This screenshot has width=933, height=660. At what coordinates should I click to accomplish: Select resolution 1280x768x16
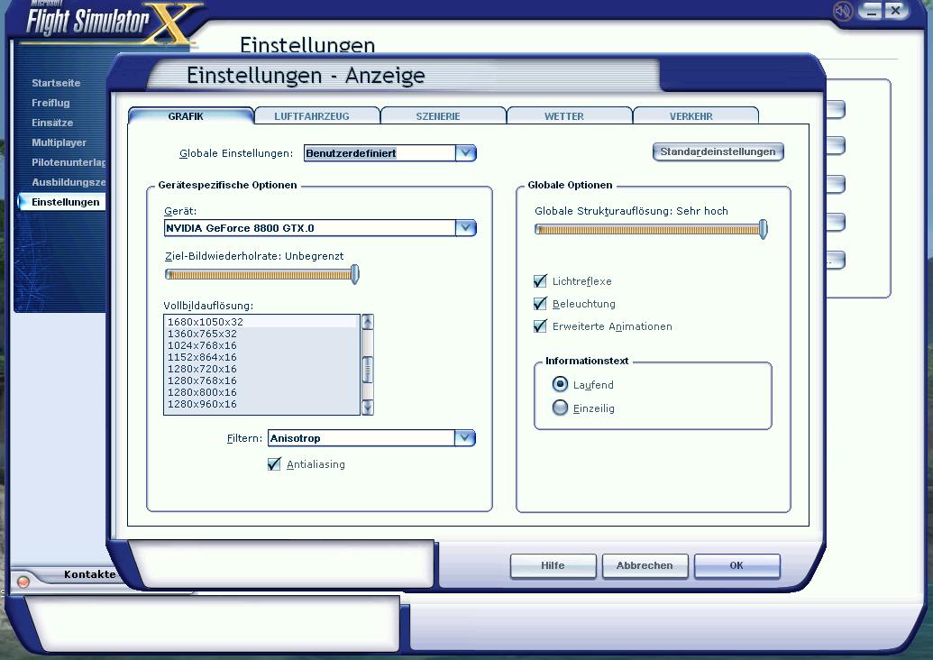[261, 380]
